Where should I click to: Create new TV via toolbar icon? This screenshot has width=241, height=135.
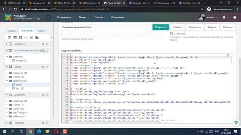[15, 37]
